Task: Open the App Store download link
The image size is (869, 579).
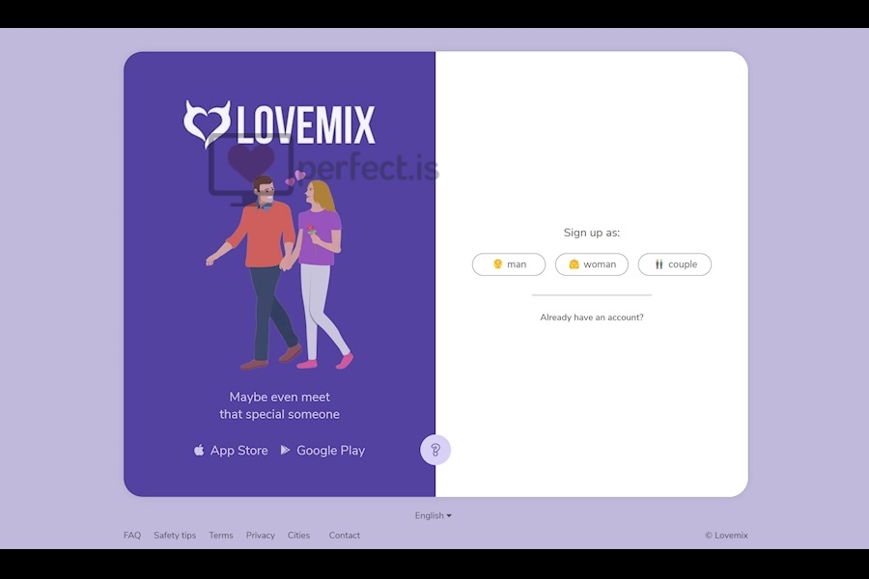Action: point(231,451)
